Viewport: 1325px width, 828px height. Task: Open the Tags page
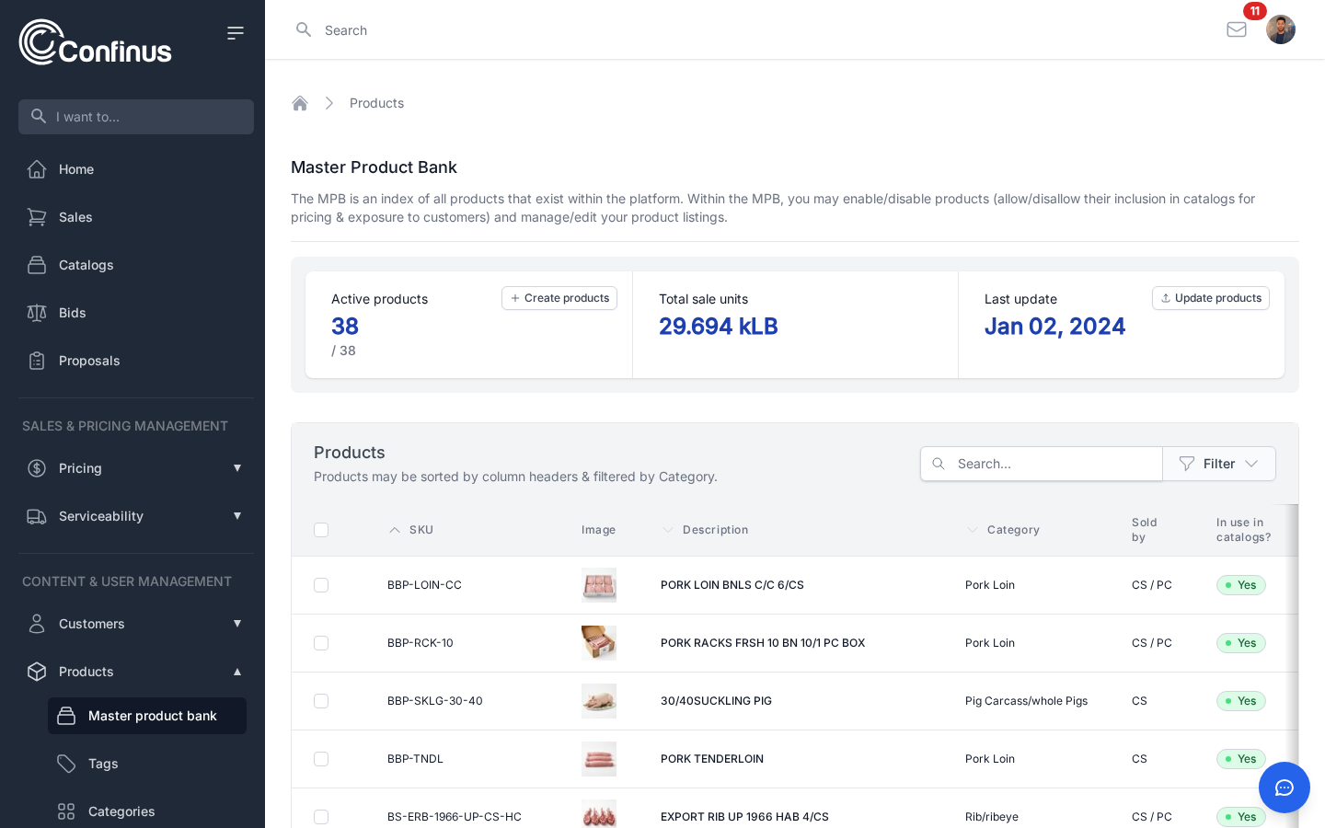[102, 764]
